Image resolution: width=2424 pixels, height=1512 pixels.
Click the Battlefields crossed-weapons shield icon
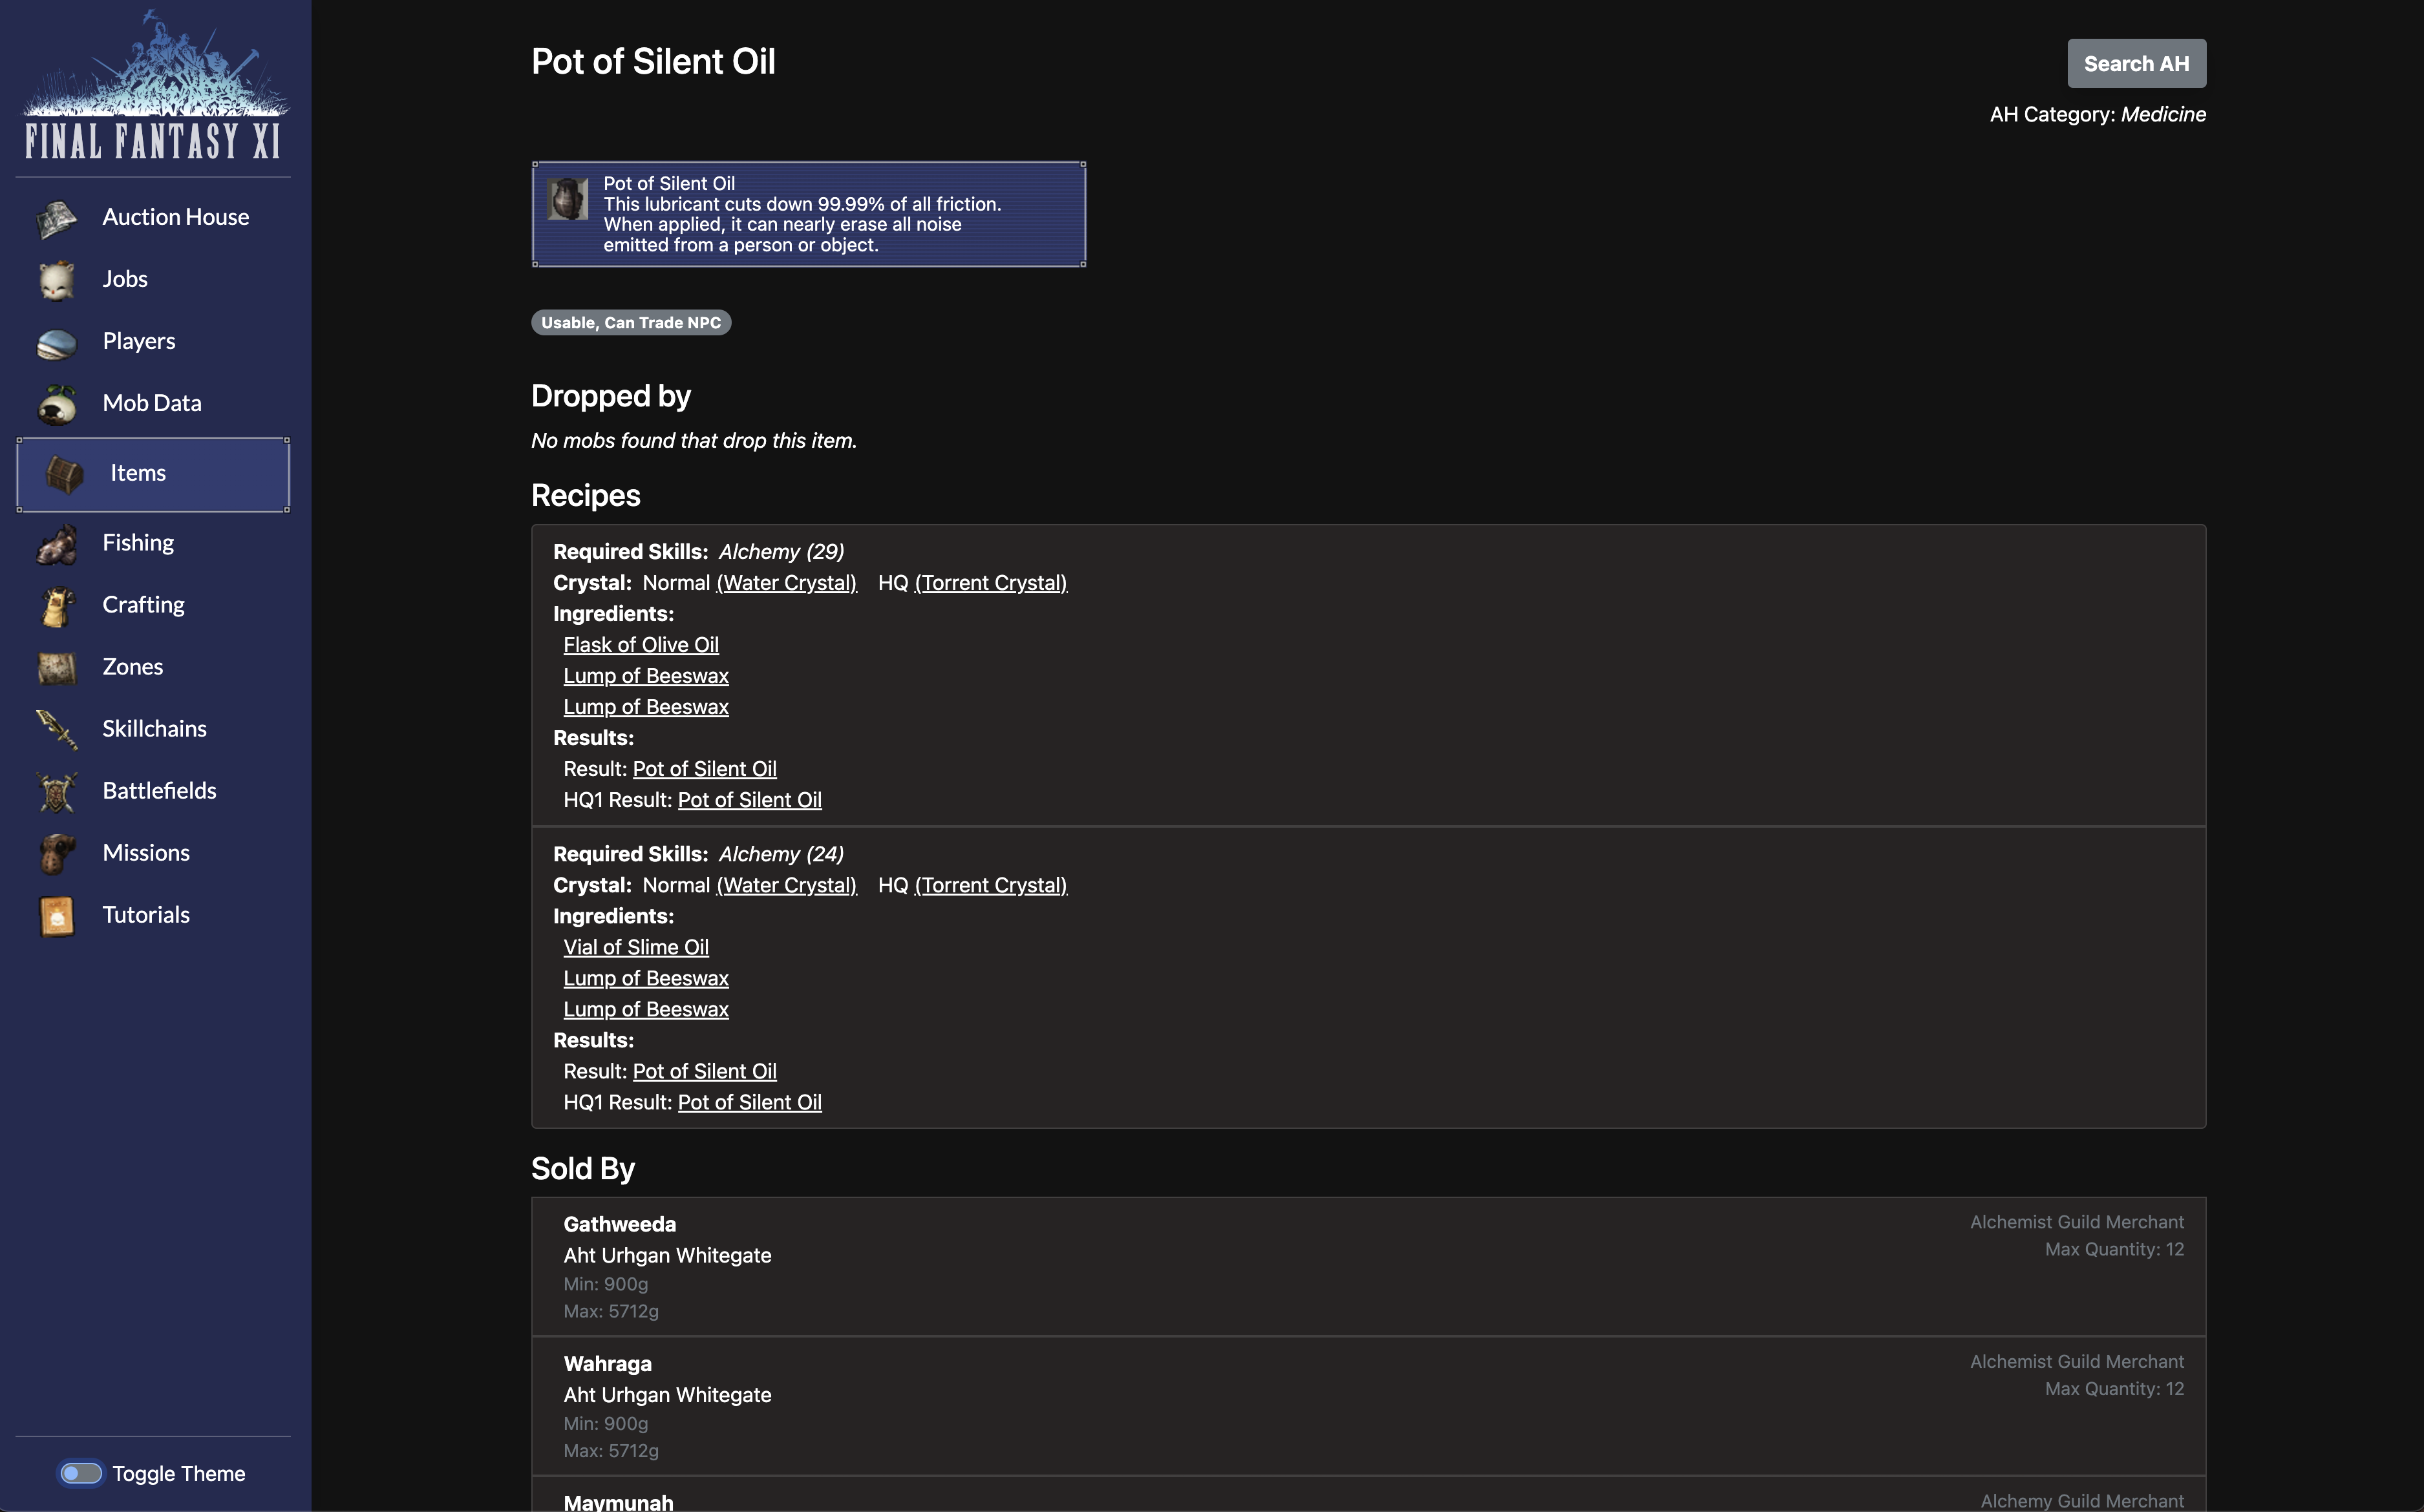pos(57,792)
